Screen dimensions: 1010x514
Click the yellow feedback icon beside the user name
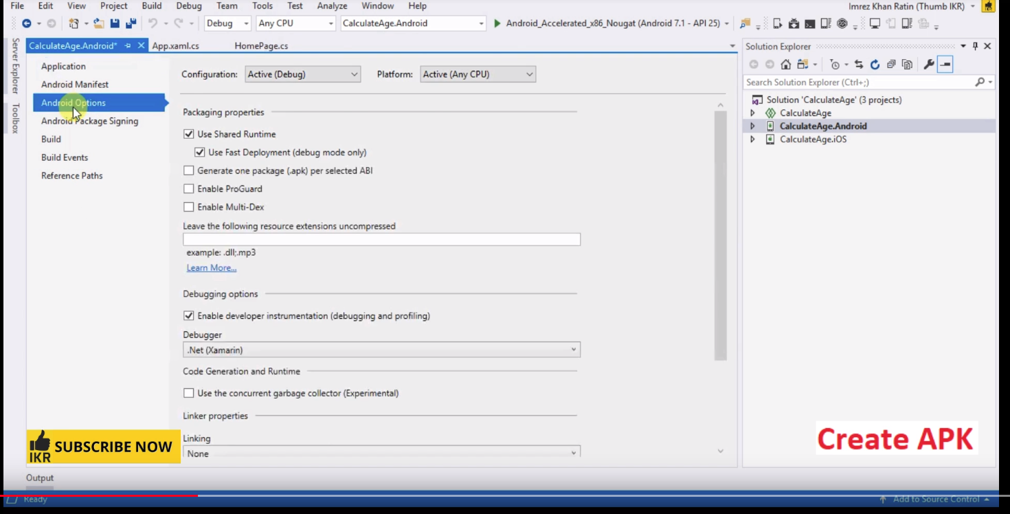[988, 6]
